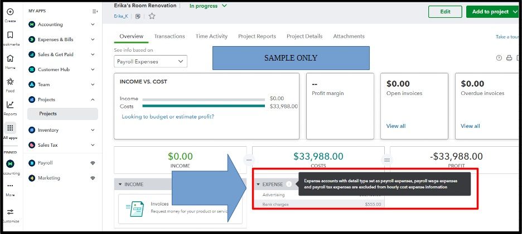
Task: Collapse the INCOME section triangle
Action: click(x=120, y=184)
